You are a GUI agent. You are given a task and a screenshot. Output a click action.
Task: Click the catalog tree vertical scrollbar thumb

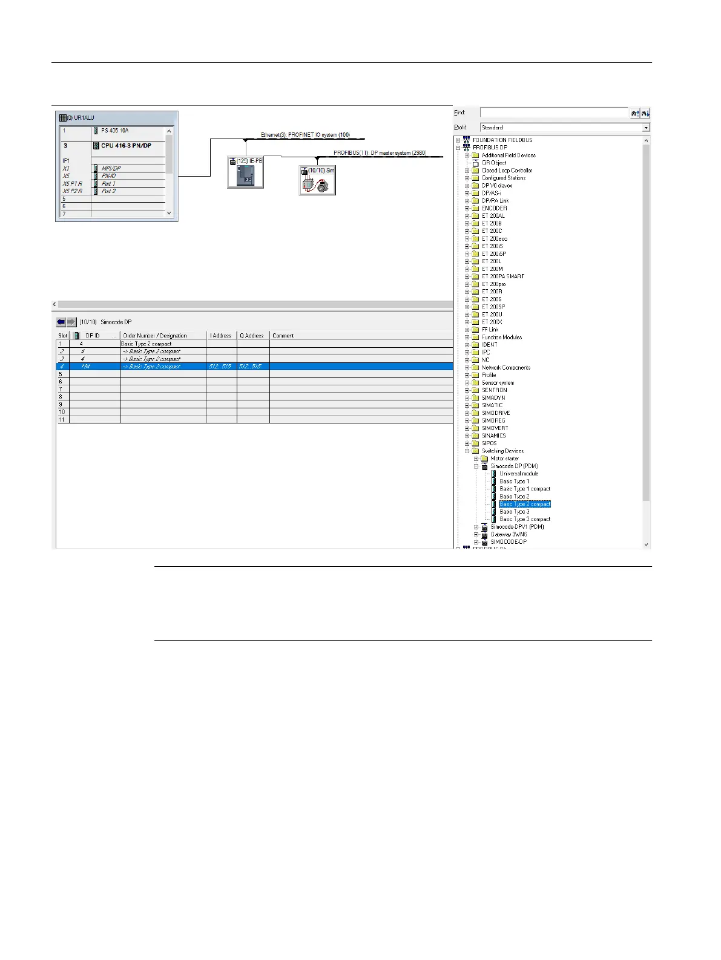(x=646, y=322)
